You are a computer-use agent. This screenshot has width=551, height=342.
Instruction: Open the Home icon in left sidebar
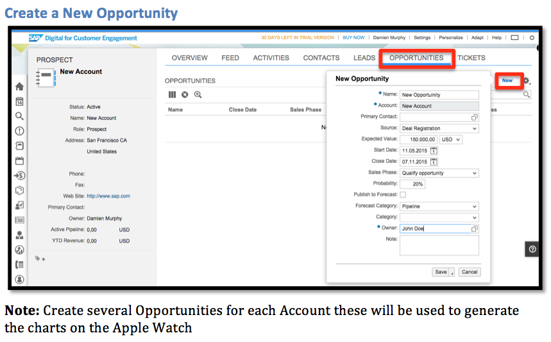point(19,87)
